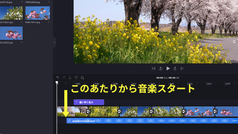Open transition between cherry tree and yellow flower clips
Image resolution: width=238 pixels, height=134 pixels.
click(89, 112)
